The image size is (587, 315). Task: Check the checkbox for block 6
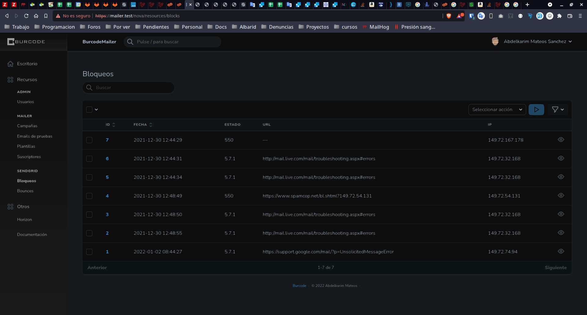pos(89,159)
